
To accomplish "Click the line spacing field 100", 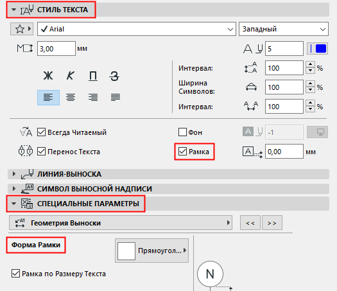I will [x=284, y=68].
